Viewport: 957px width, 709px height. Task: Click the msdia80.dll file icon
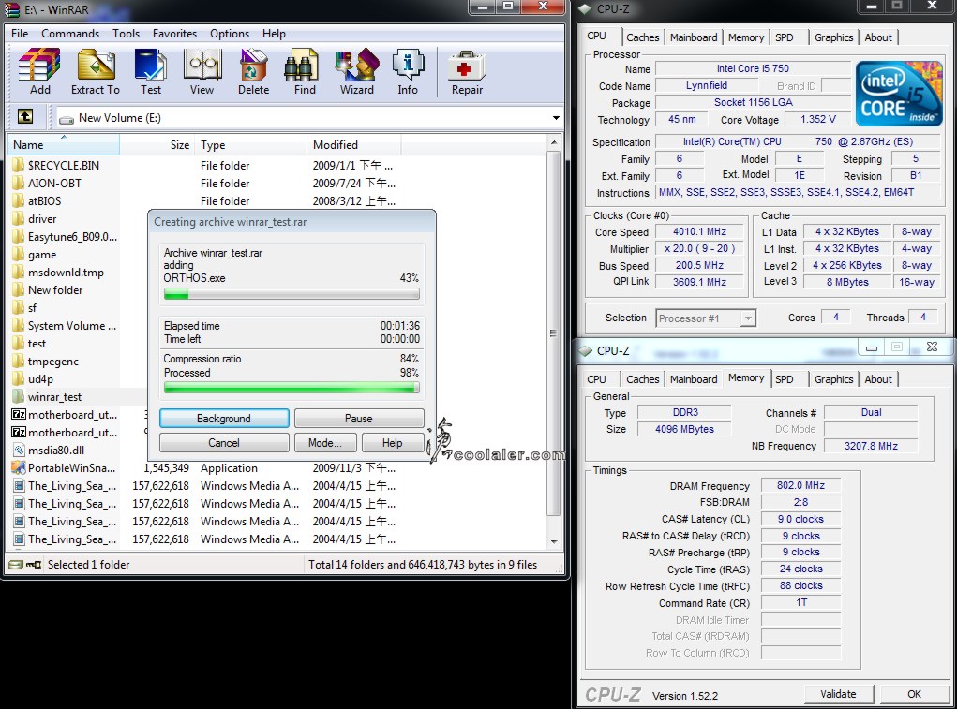click(x=19, y=451)
